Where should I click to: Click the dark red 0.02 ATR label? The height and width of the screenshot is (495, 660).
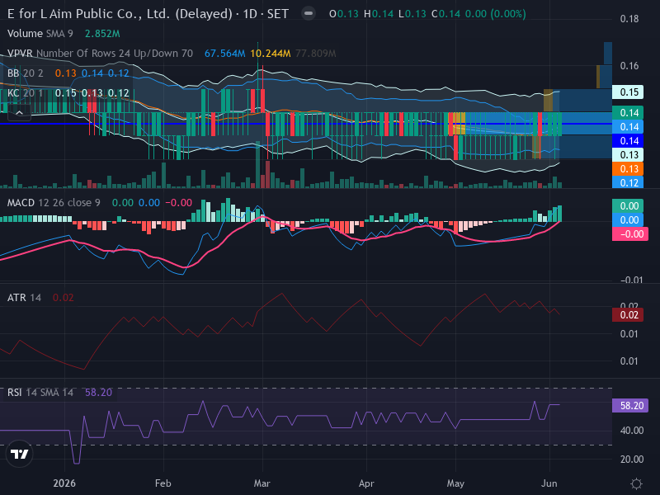(x=628, y=315)
